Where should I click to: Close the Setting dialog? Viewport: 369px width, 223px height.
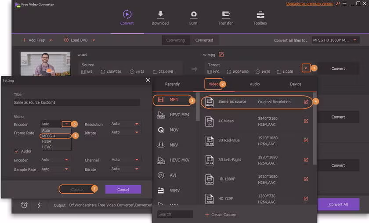[x=148, y=80]
